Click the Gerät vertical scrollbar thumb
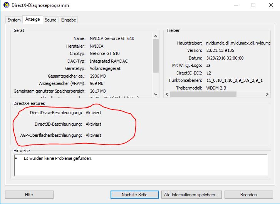Screen dimensions: 280x204 [156, 56]
